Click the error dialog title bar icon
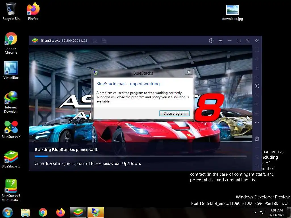This screenshot has height=218, width=291. (x=95, y=73)
